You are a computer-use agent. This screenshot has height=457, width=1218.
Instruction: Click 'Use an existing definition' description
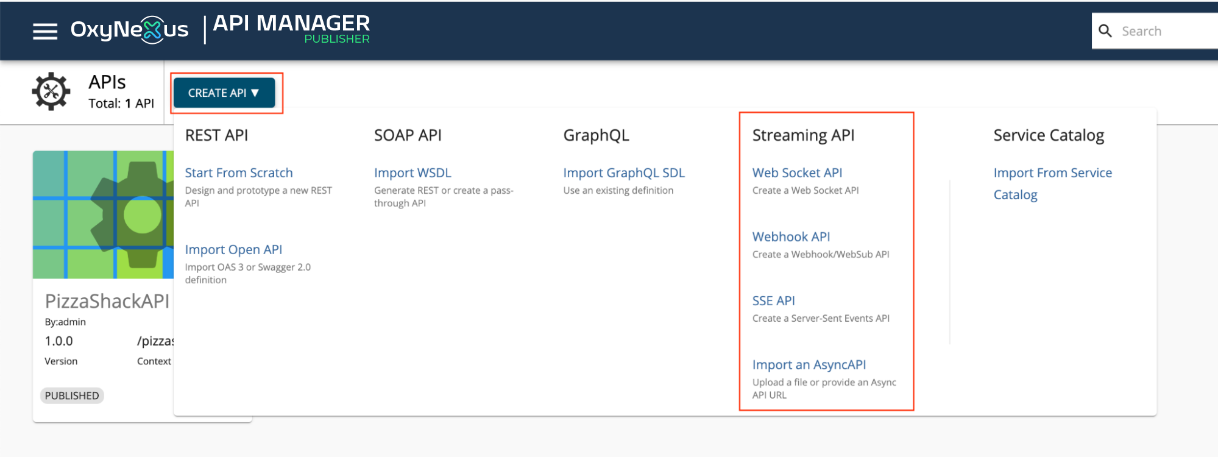[618, 190]
